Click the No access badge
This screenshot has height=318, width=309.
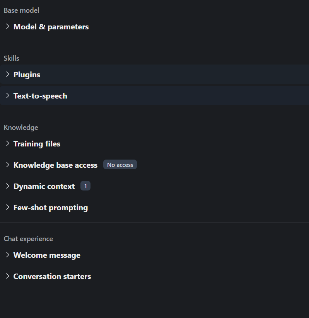point(120,165)
